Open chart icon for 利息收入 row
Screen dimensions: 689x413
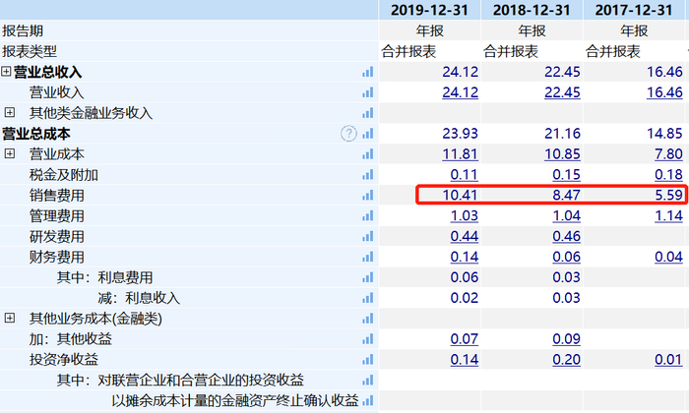tap(368, 298)
